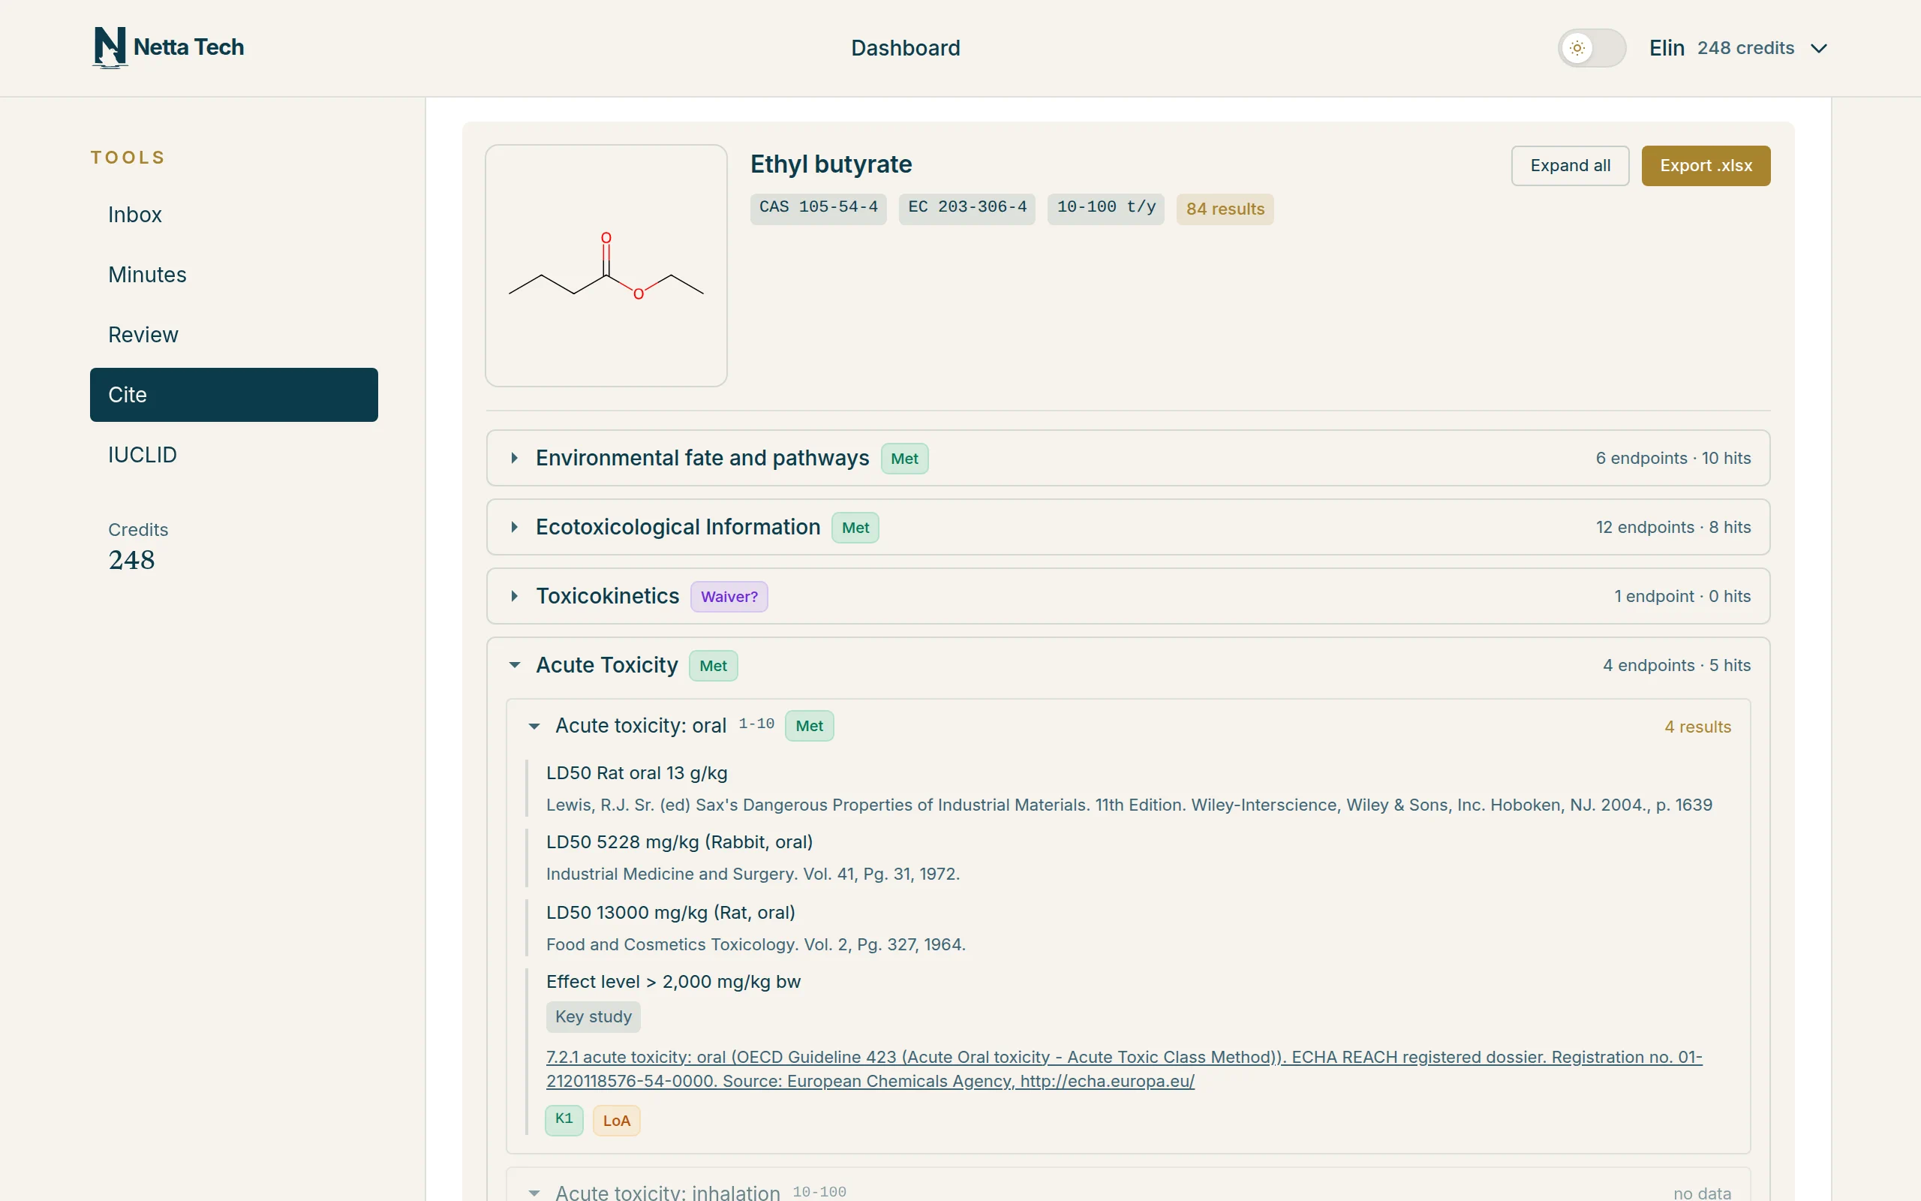
Task: Collapse the Acute Toxicity section
Action: (1127, 666)
